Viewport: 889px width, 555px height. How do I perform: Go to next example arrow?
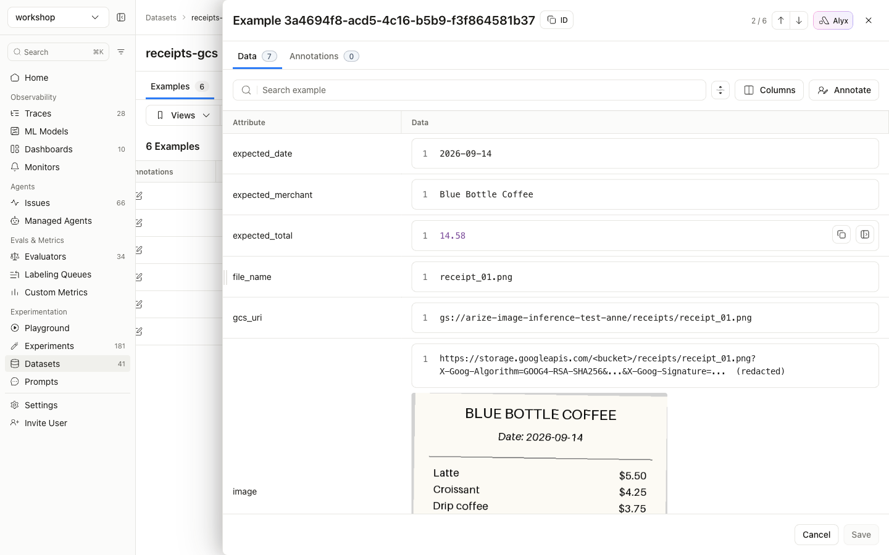[799, 20]
